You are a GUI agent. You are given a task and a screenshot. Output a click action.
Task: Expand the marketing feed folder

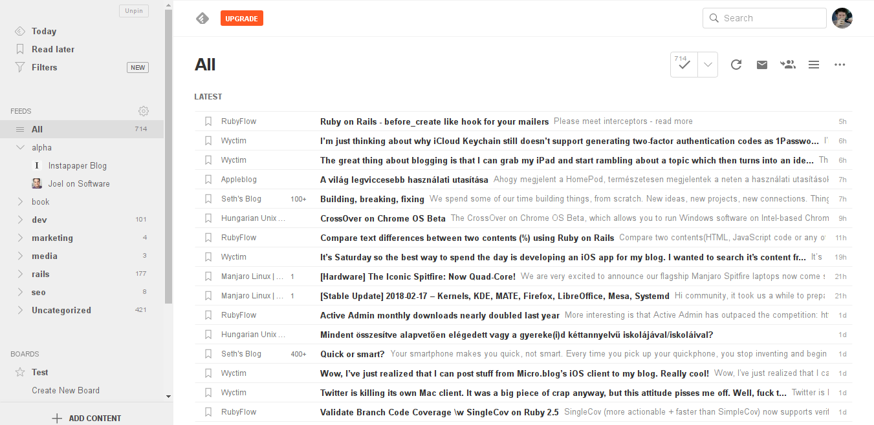19,238
